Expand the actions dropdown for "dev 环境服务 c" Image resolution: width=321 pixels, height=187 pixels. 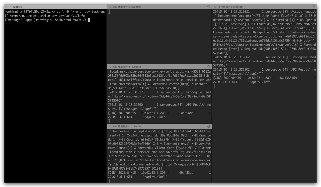209,126
